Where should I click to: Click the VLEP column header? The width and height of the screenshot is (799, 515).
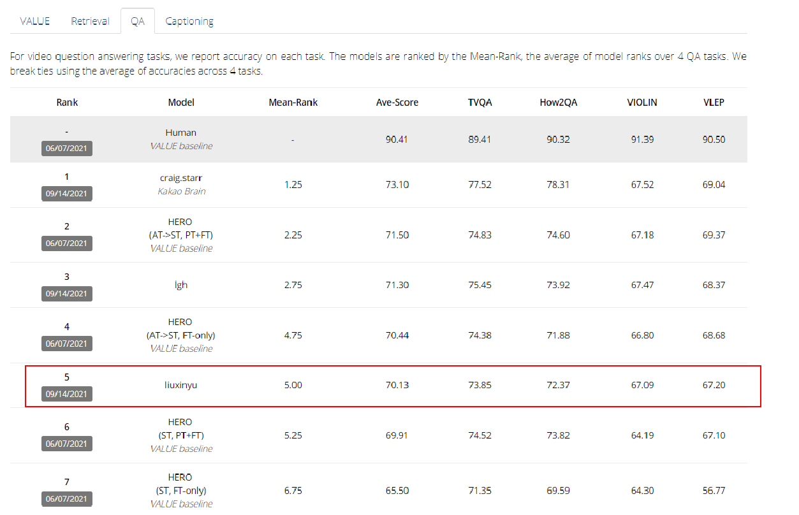point(714,103)
